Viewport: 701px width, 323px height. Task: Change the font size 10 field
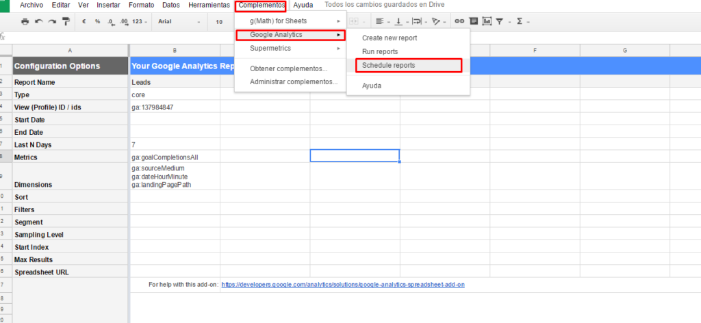(220, 21)
